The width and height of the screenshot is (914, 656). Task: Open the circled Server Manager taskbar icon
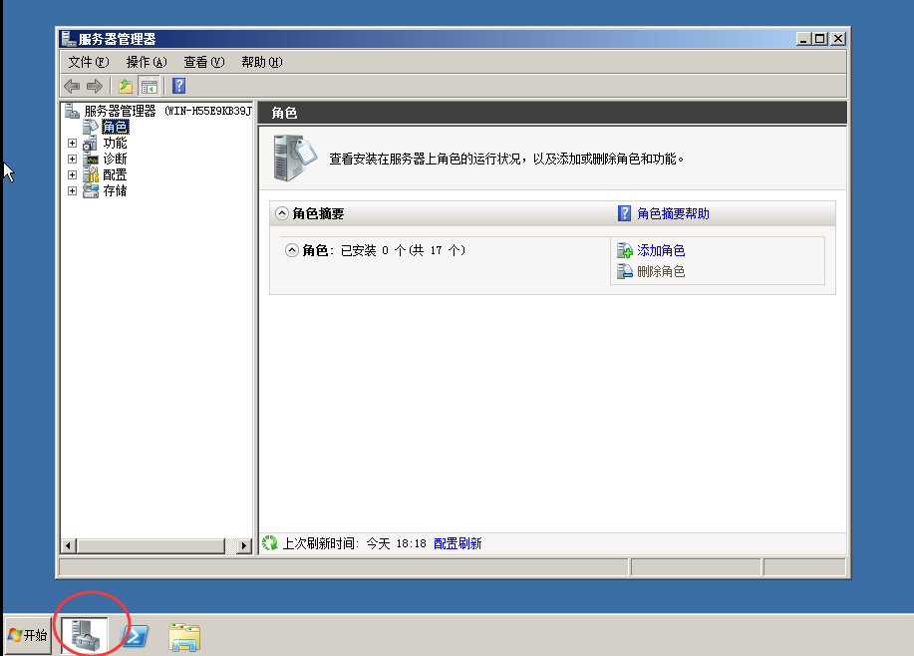point(87,635)
